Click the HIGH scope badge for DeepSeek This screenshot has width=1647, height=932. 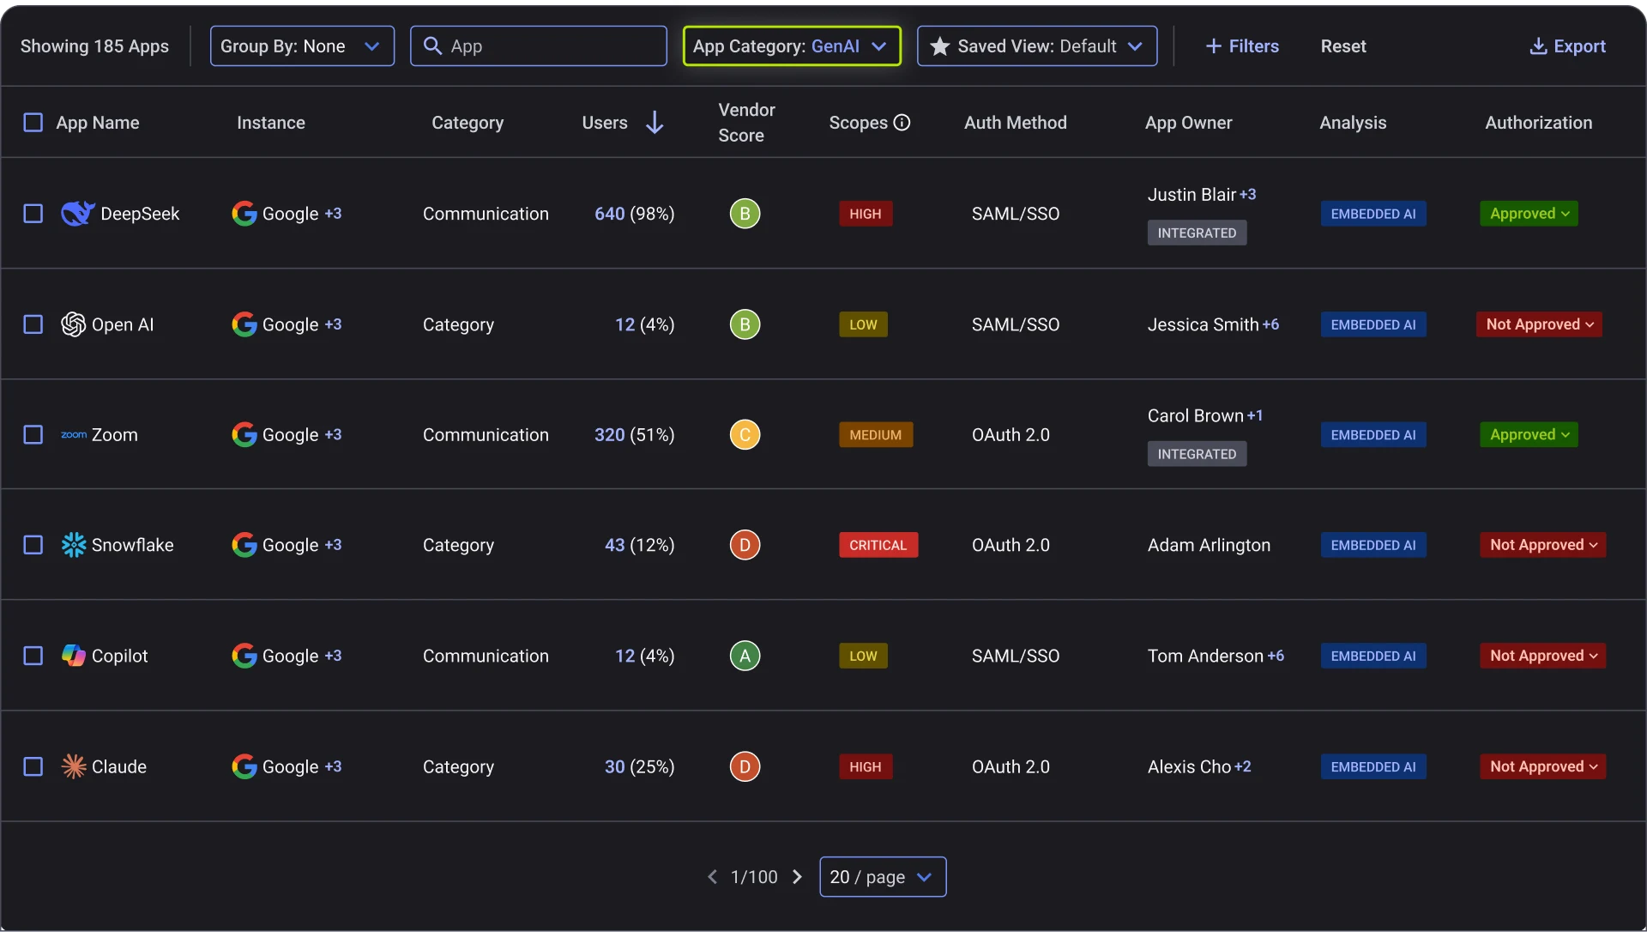tap(866, 214)
